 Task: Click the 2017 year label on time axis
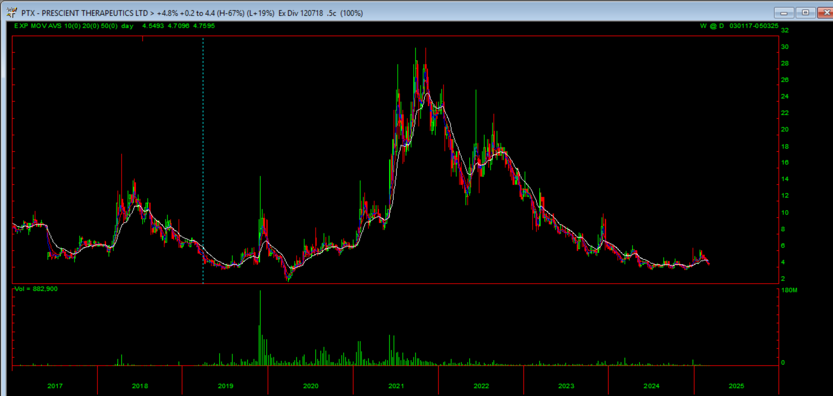point(55,386)
